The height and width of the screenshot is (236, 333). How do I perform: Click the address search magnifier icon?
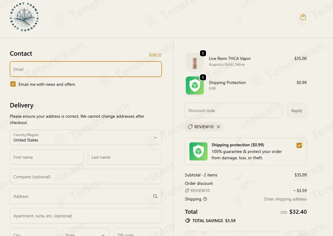(x=155, y=196)
